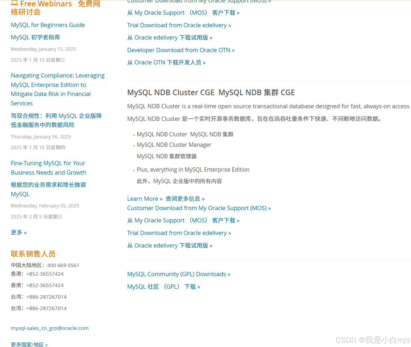Click the laptop icon beside Free Webinars

pyautogui.click(x=14, y=3)
